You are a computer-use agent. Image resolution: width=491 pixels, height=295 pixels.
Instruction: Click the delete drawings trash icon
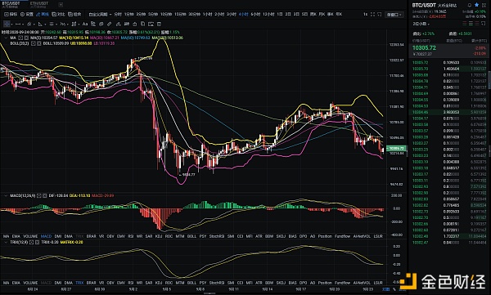pos(159,24)
